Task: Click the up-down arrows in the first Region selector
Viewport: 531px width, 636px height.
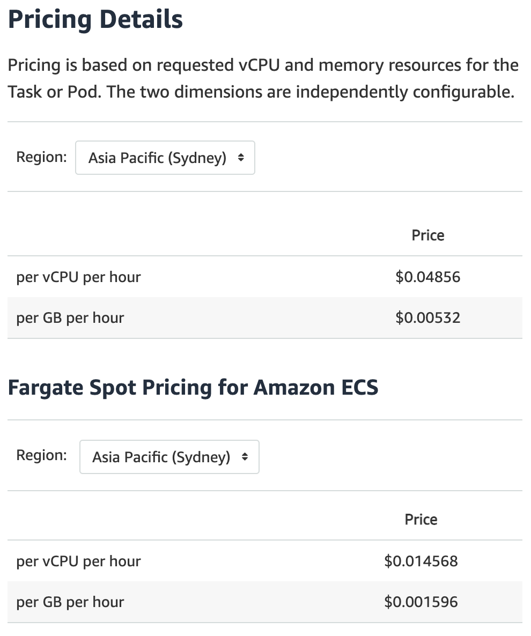Action: (241, 157)
